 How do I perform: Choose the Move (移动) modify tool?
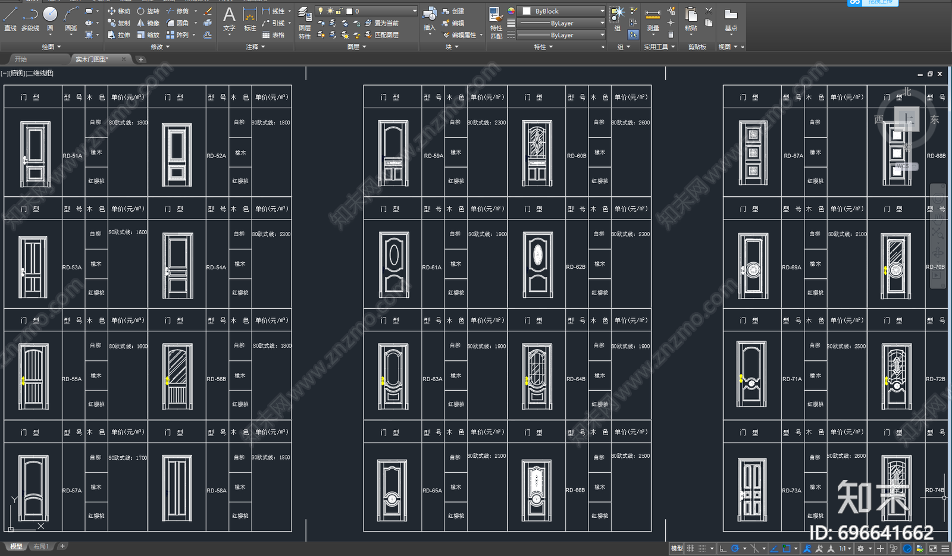coord(119,11)
